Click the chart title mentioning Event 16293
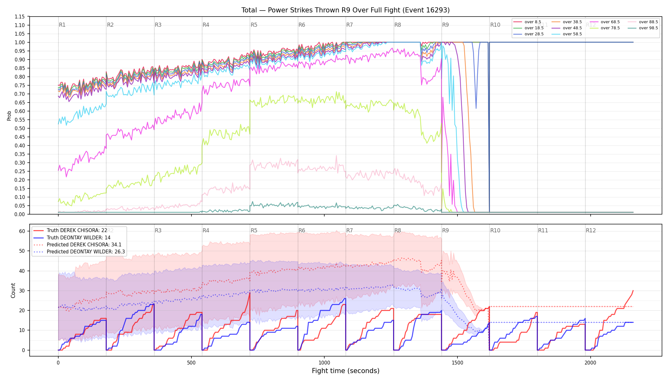 coord(345,10)
